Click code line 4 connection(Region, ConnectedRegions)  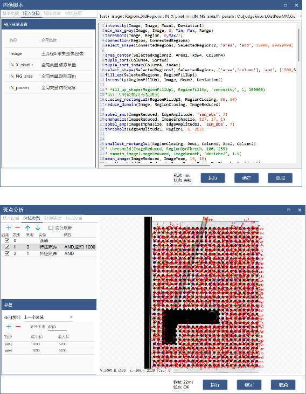[x=148, y=40]
